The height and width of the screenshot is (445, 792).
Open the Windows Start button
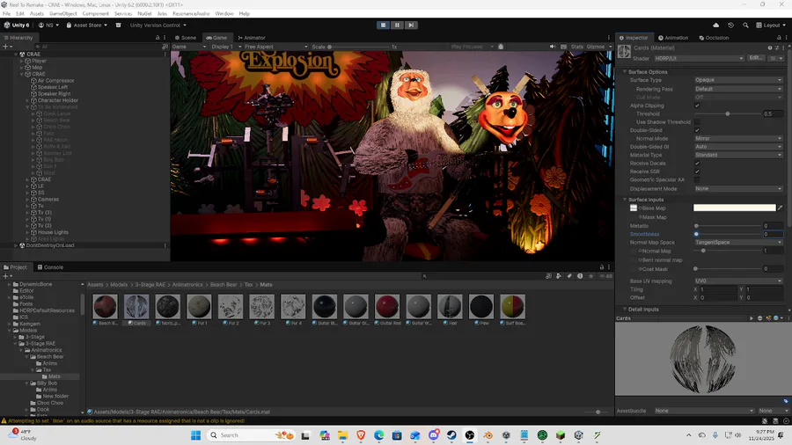pos(196,435)
